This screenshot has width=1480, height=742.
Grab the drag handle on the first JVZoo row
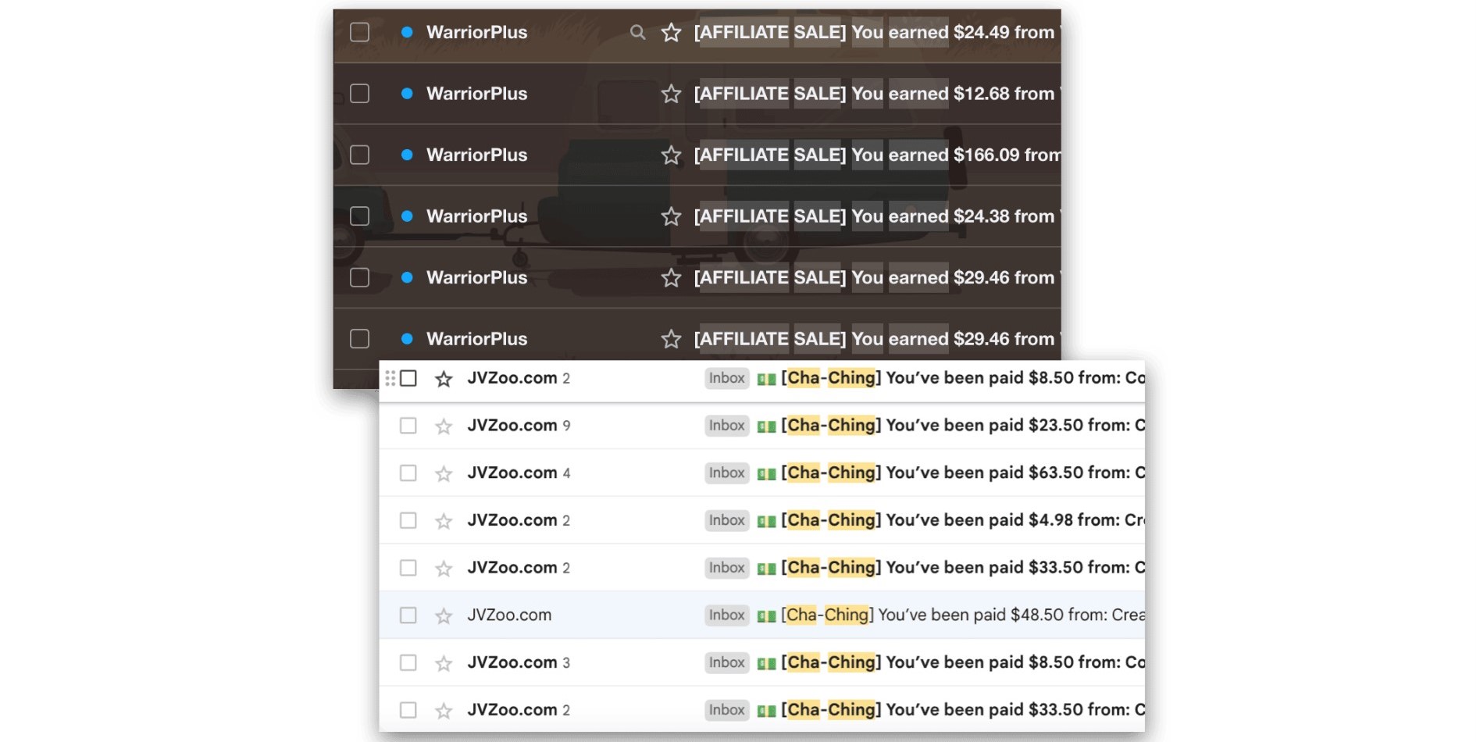[390, 379]
